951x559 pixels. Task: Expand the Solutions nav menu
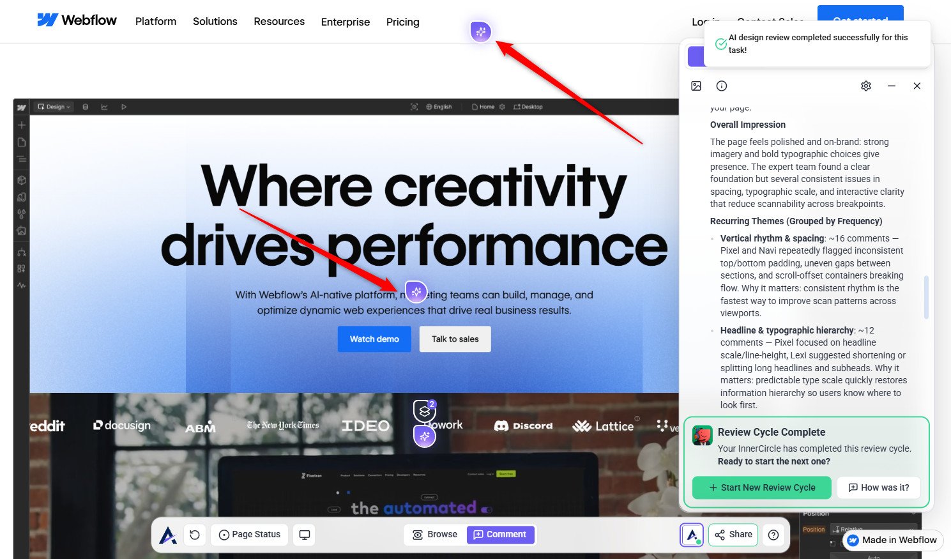click(215, 22)
